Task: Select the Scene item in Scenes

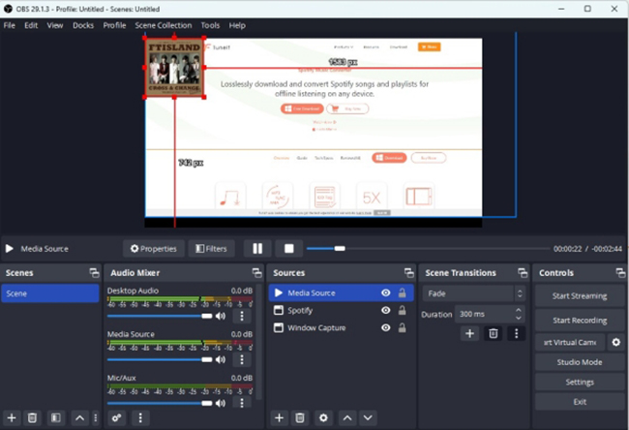Action: click(x=50, y=293)
